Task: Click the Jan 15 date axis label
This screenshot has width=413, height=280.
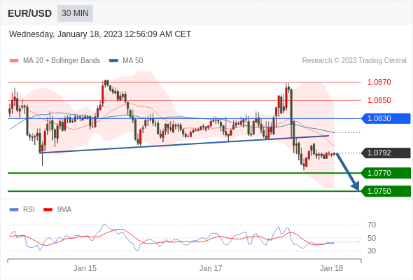Action: click(85, 268)
